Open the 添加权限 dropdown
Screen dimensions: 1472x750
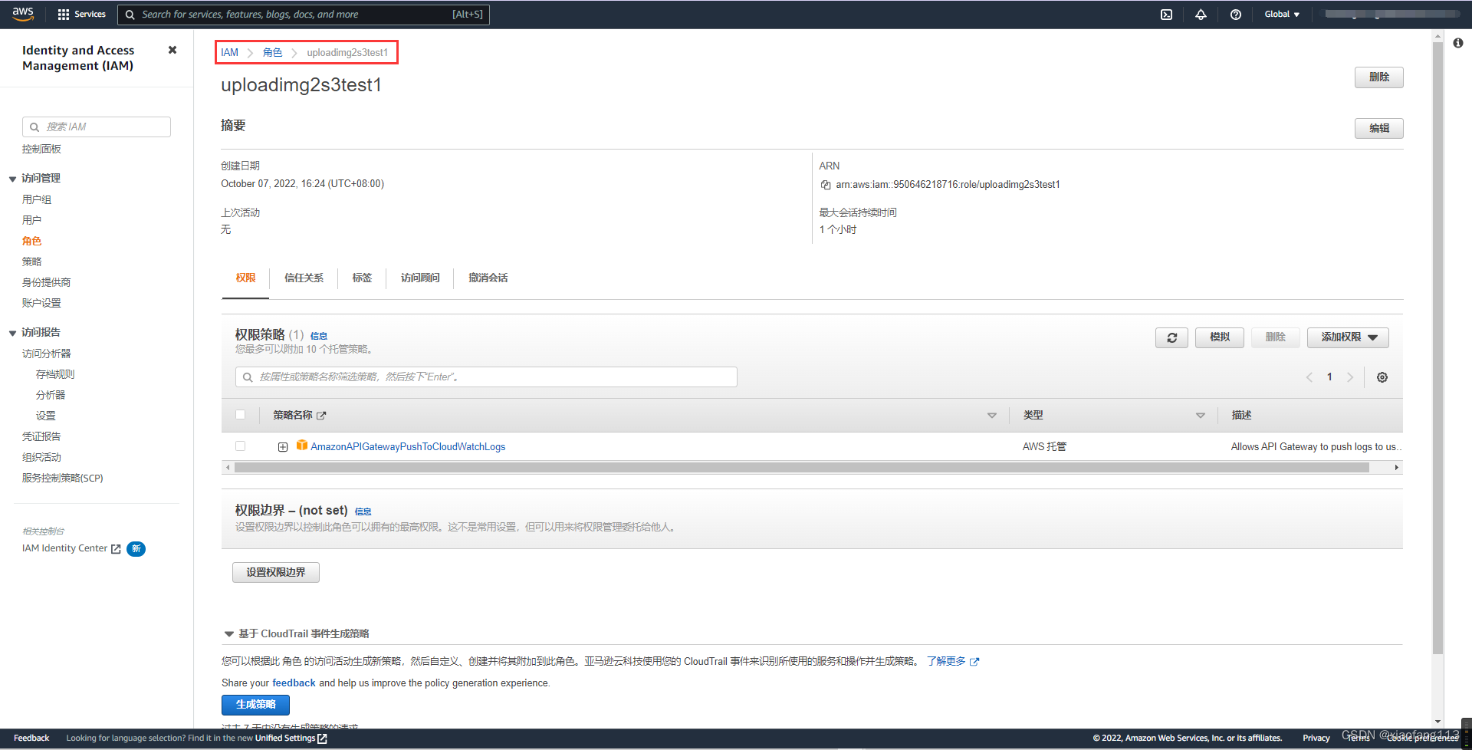pyautogui.click(x=1348, y=337)
